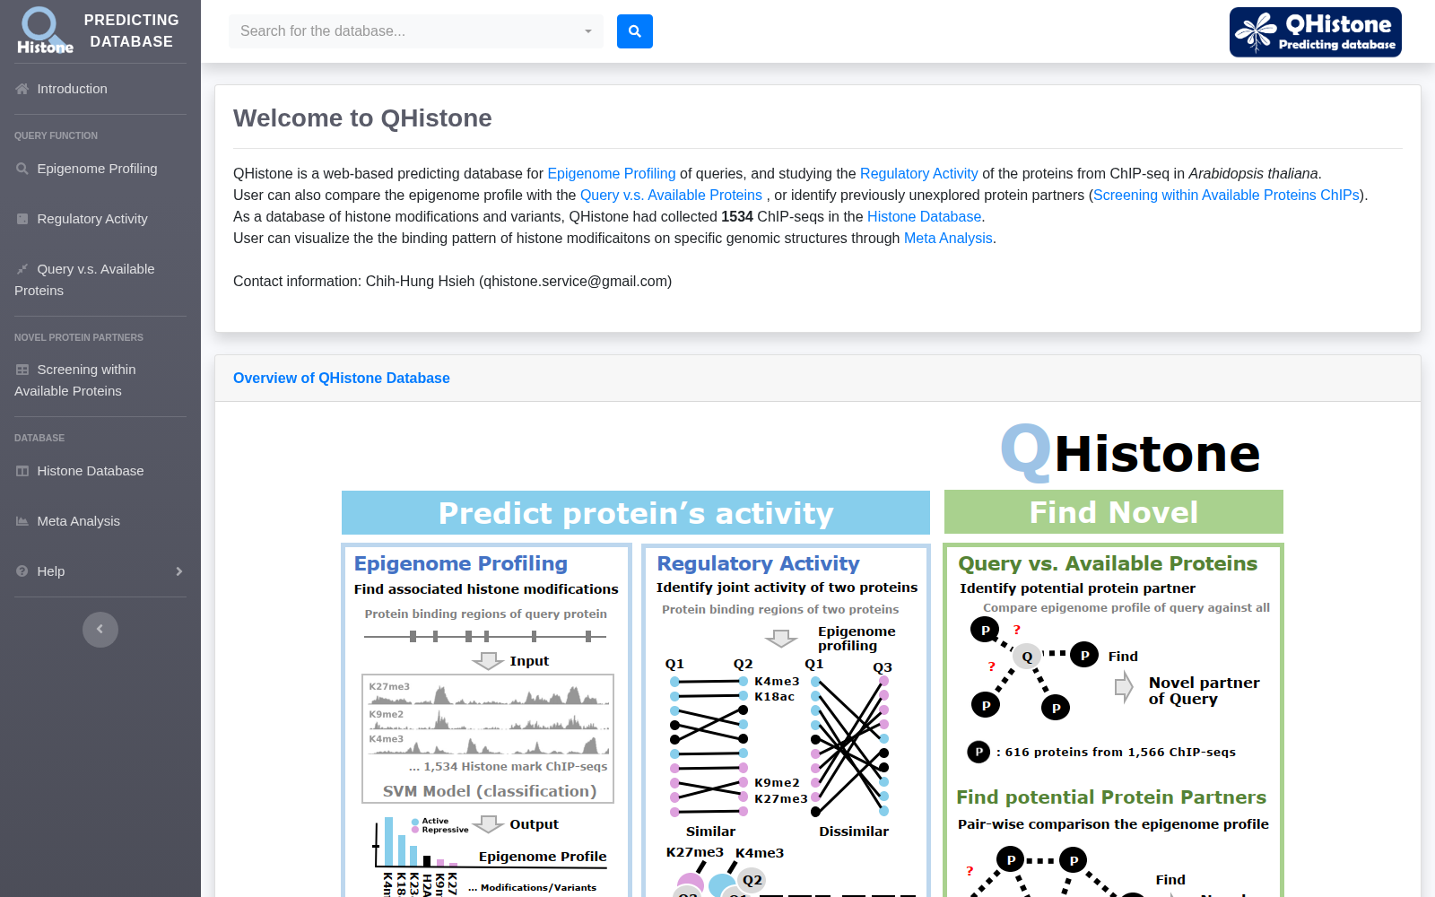The width and height of the screenshot is (1435, 897).
Task: Follow the Meta Analysis text link
Action: click(948, 239)
